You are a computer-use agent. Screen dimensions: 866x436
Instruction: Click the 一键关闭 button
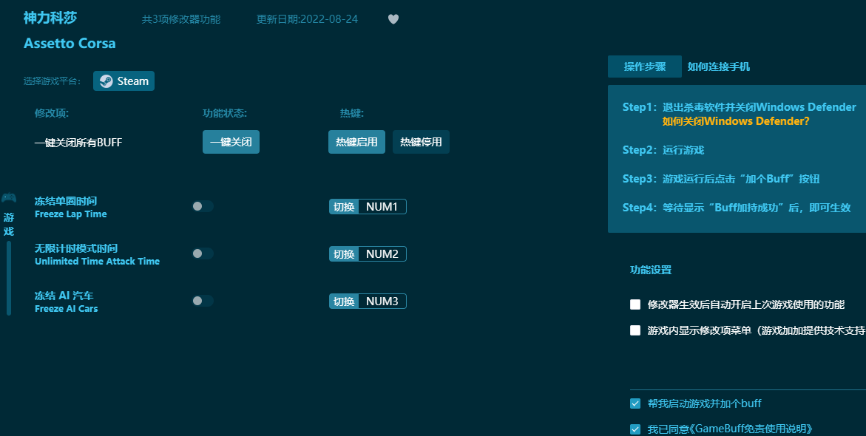pos(231,142)
